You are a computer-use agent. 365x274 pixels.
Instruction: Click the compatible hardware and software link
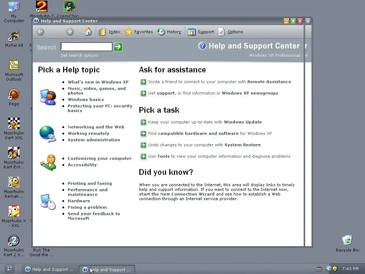pyautogui.click(x=210, y=133)
